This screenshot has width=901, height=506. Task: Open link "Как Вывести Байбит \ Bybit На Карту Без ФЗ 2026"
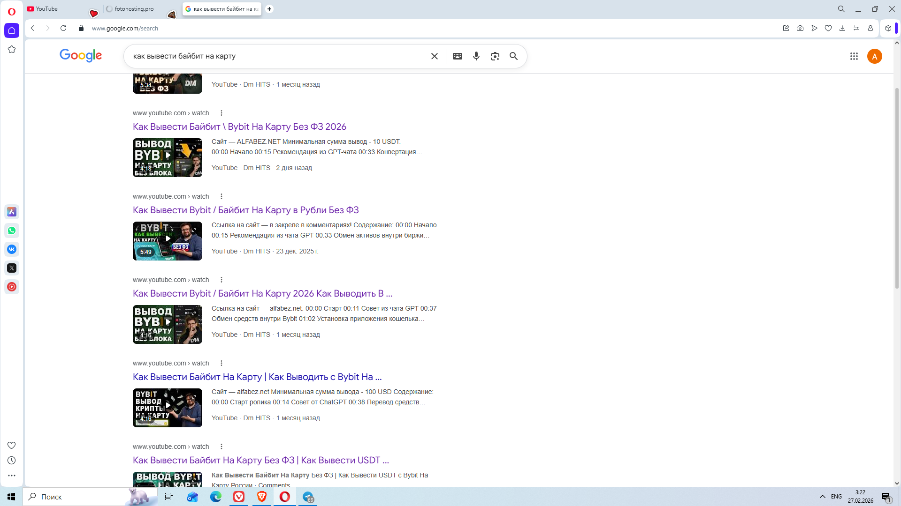239,126
